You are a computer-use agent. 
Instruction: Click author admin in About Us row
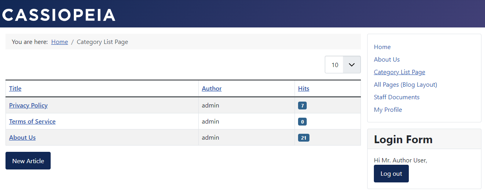pos(210,137)
